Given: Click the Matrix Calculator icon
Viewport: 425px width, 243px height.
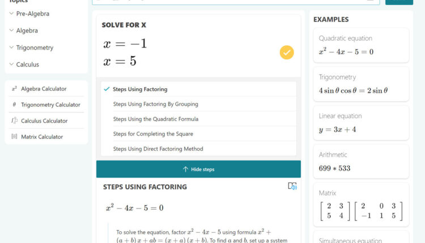Looking at the screenshot, I should (14, 136).
